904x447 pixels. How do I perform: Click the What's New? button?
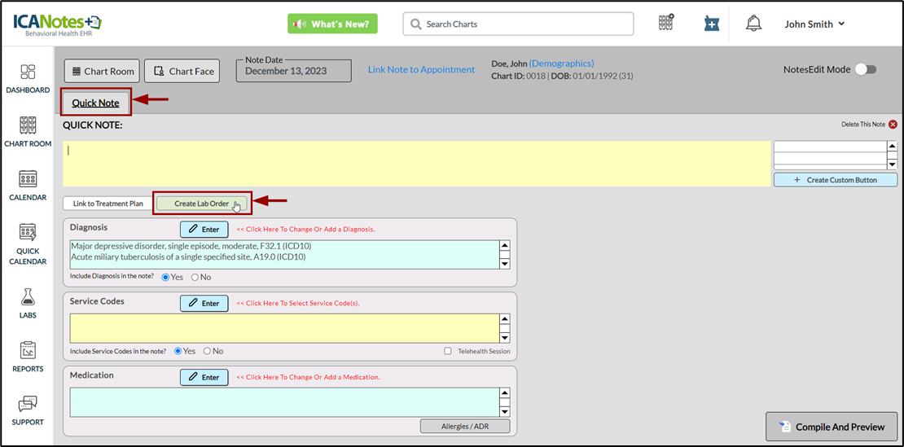click(332, 24)
